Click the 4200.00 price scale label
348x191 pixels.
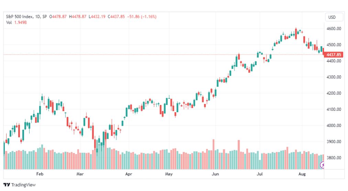click(334, 93)
